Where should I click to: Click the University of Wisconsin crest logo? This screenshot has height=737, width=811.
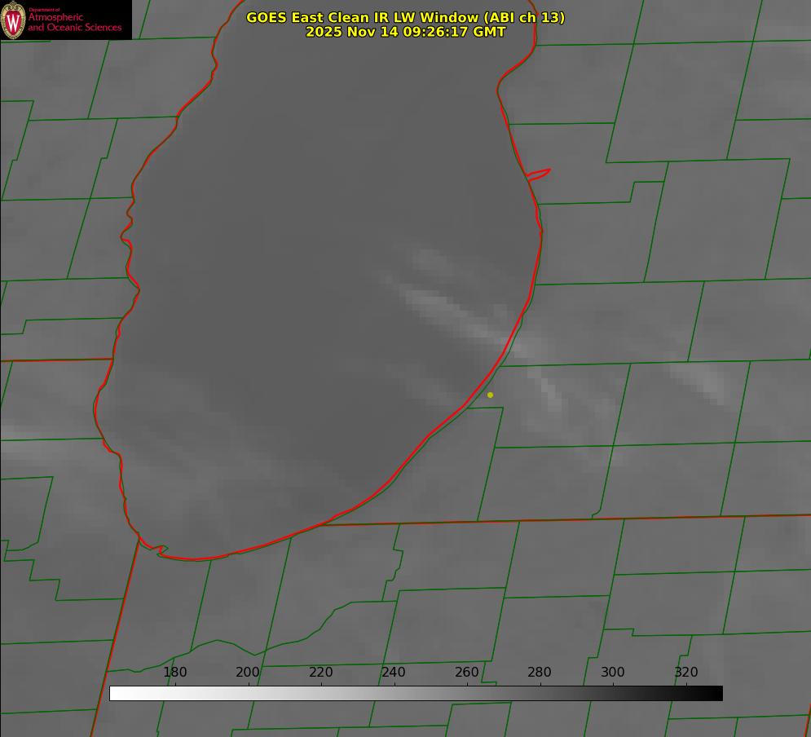13,20
